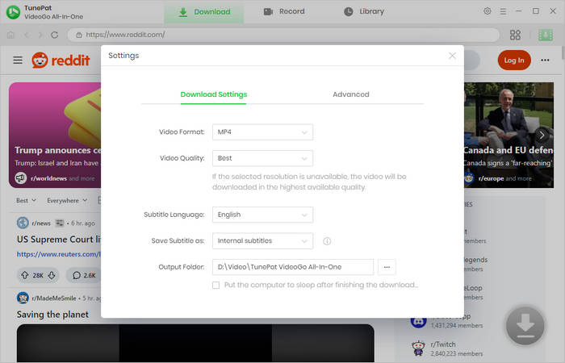Screen dimensions: 565x363
Task: Click the TunePat app logo
Action: tap(14, 12)
